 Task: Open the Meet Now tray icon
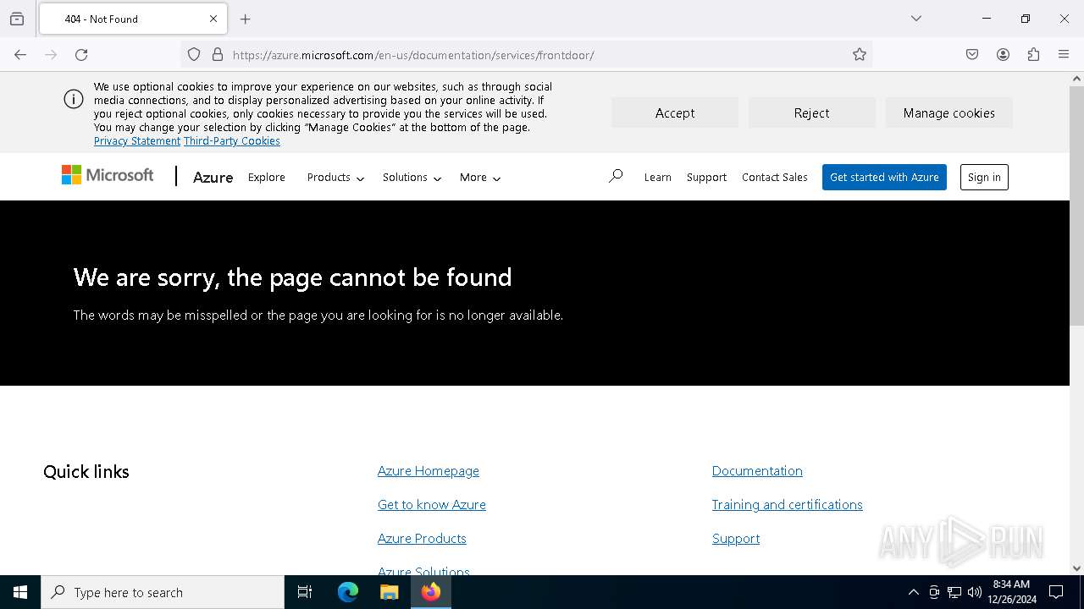(x=934, y=592)
